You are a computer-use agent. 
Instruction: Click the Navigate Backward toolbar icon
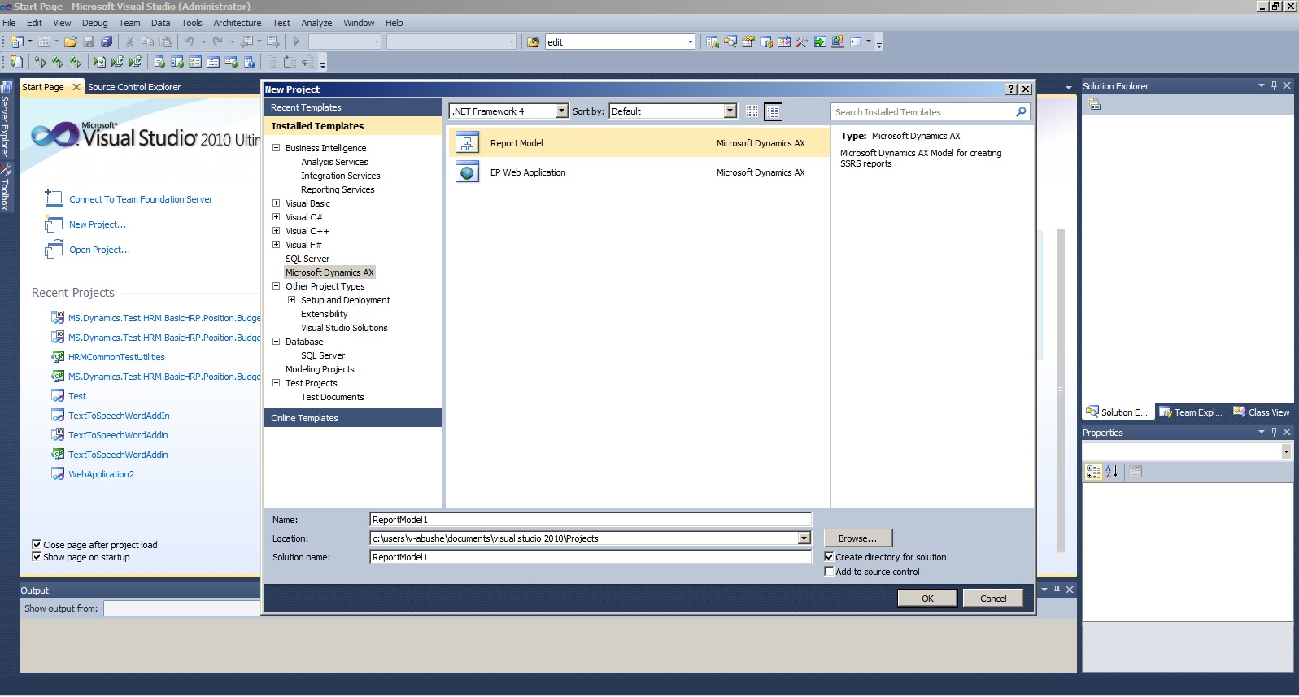(x=247, y=41)
